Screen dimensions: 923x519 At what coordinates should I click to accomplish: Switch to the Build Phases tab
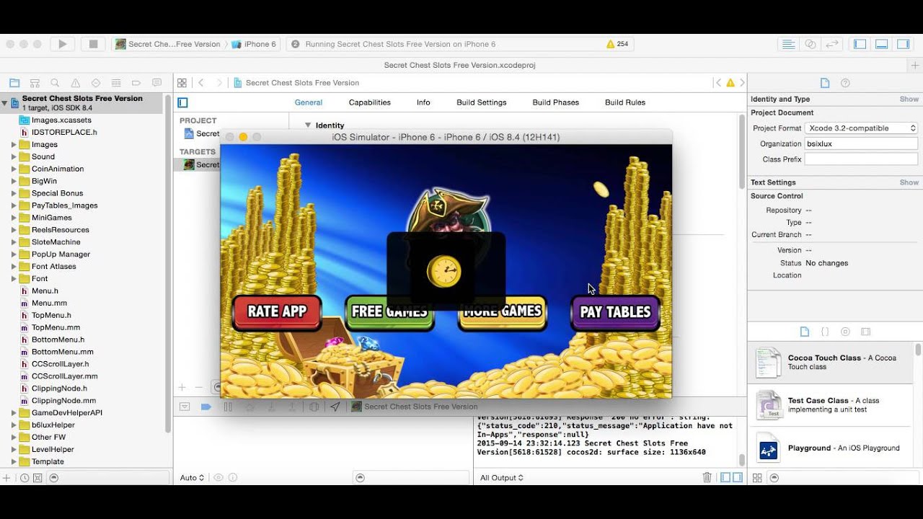pyautogui.click(x=556, y=102)
